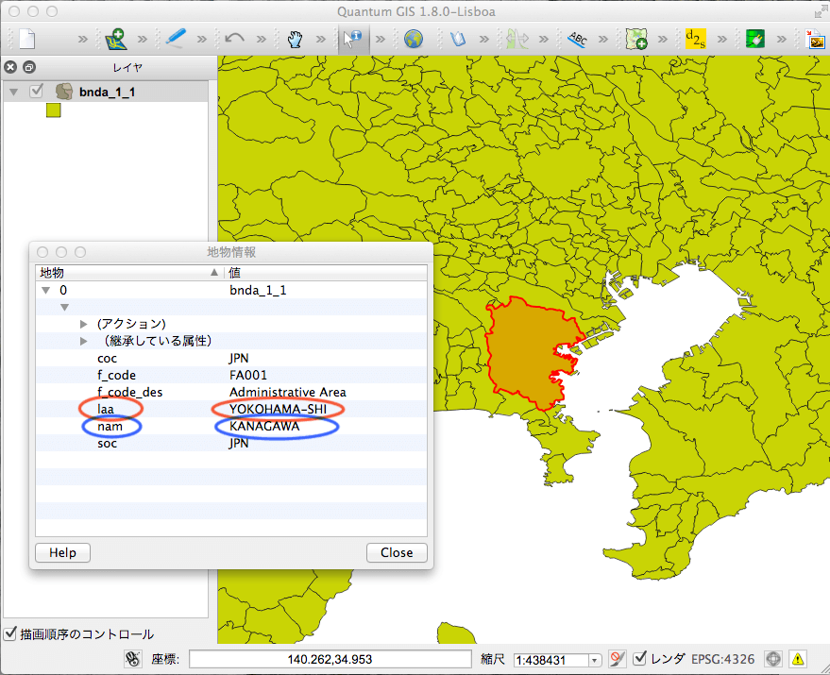
Task: Select the Pan Map hand tool
Action: click(x=295, y=39)
